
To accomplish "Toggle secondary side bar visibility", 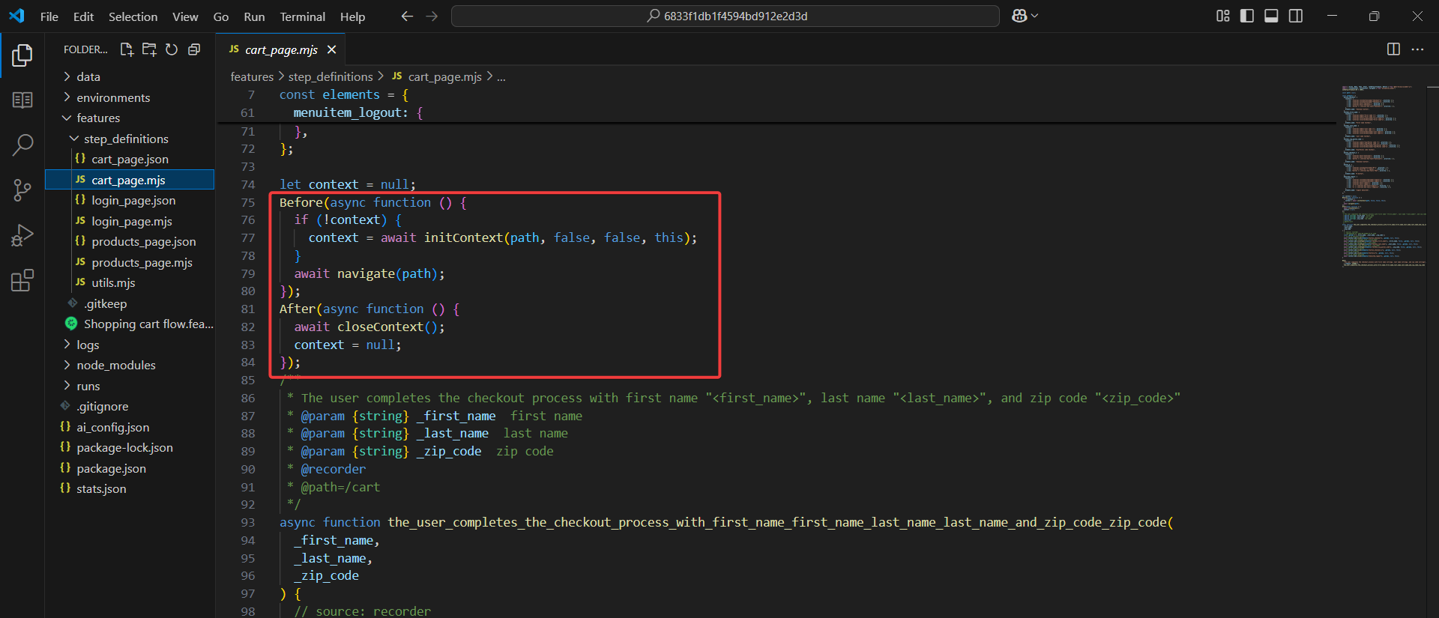I will (1296, 16).
